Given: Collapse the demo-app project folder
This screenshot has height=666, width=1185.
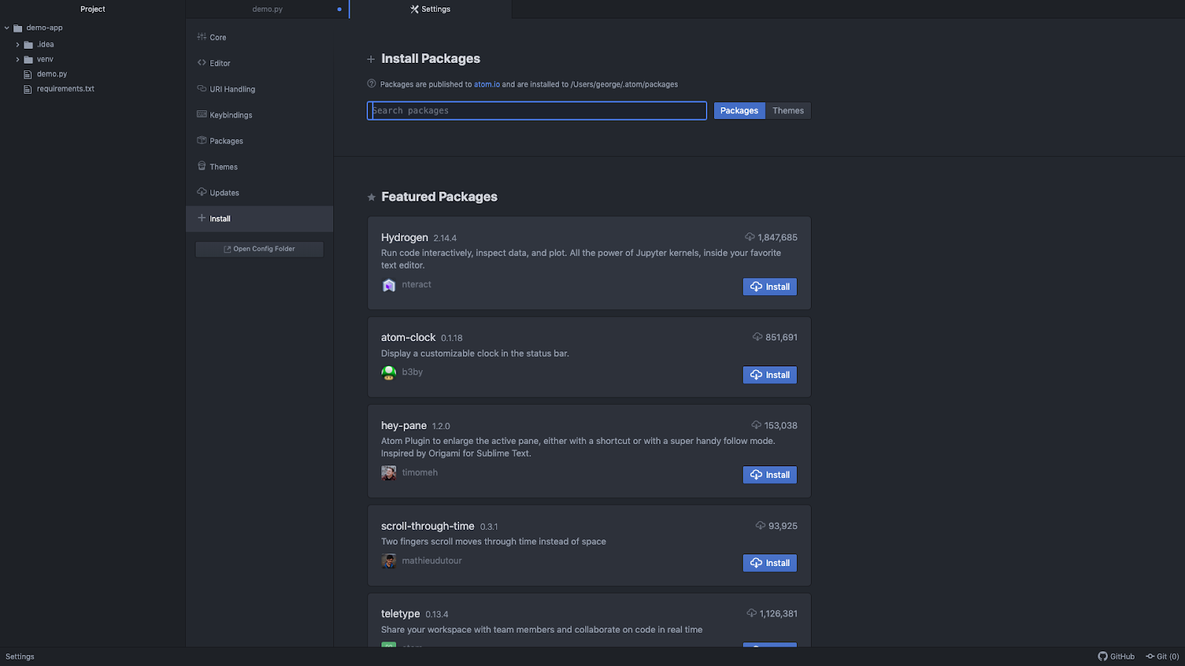Looking at the screenshot, I should pos(7,28).
